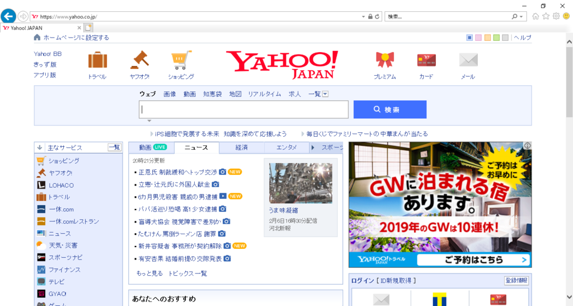573x306 pixels.
Task: Click the arrow to show more news tabs
Action: (313, 147)
